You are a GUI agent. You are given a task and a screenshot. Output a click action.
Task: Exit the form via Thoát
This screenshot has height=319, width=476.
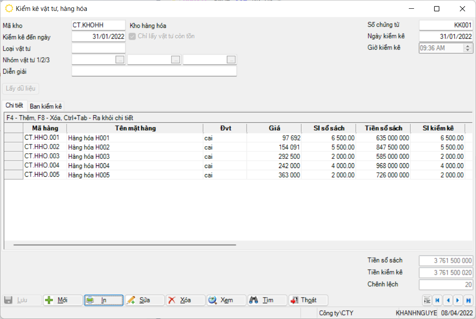308,300
